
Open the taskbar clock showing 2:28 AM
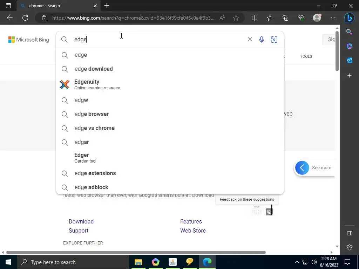click(x=329, y=262)
